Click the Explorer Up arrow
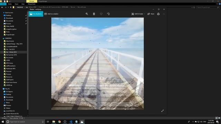 click(x=11, y=7)
